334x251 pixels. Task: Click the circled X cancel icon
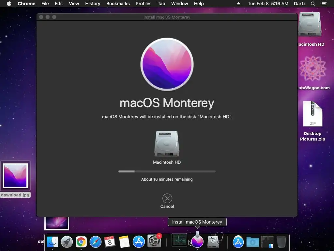(x=167, y=198)
